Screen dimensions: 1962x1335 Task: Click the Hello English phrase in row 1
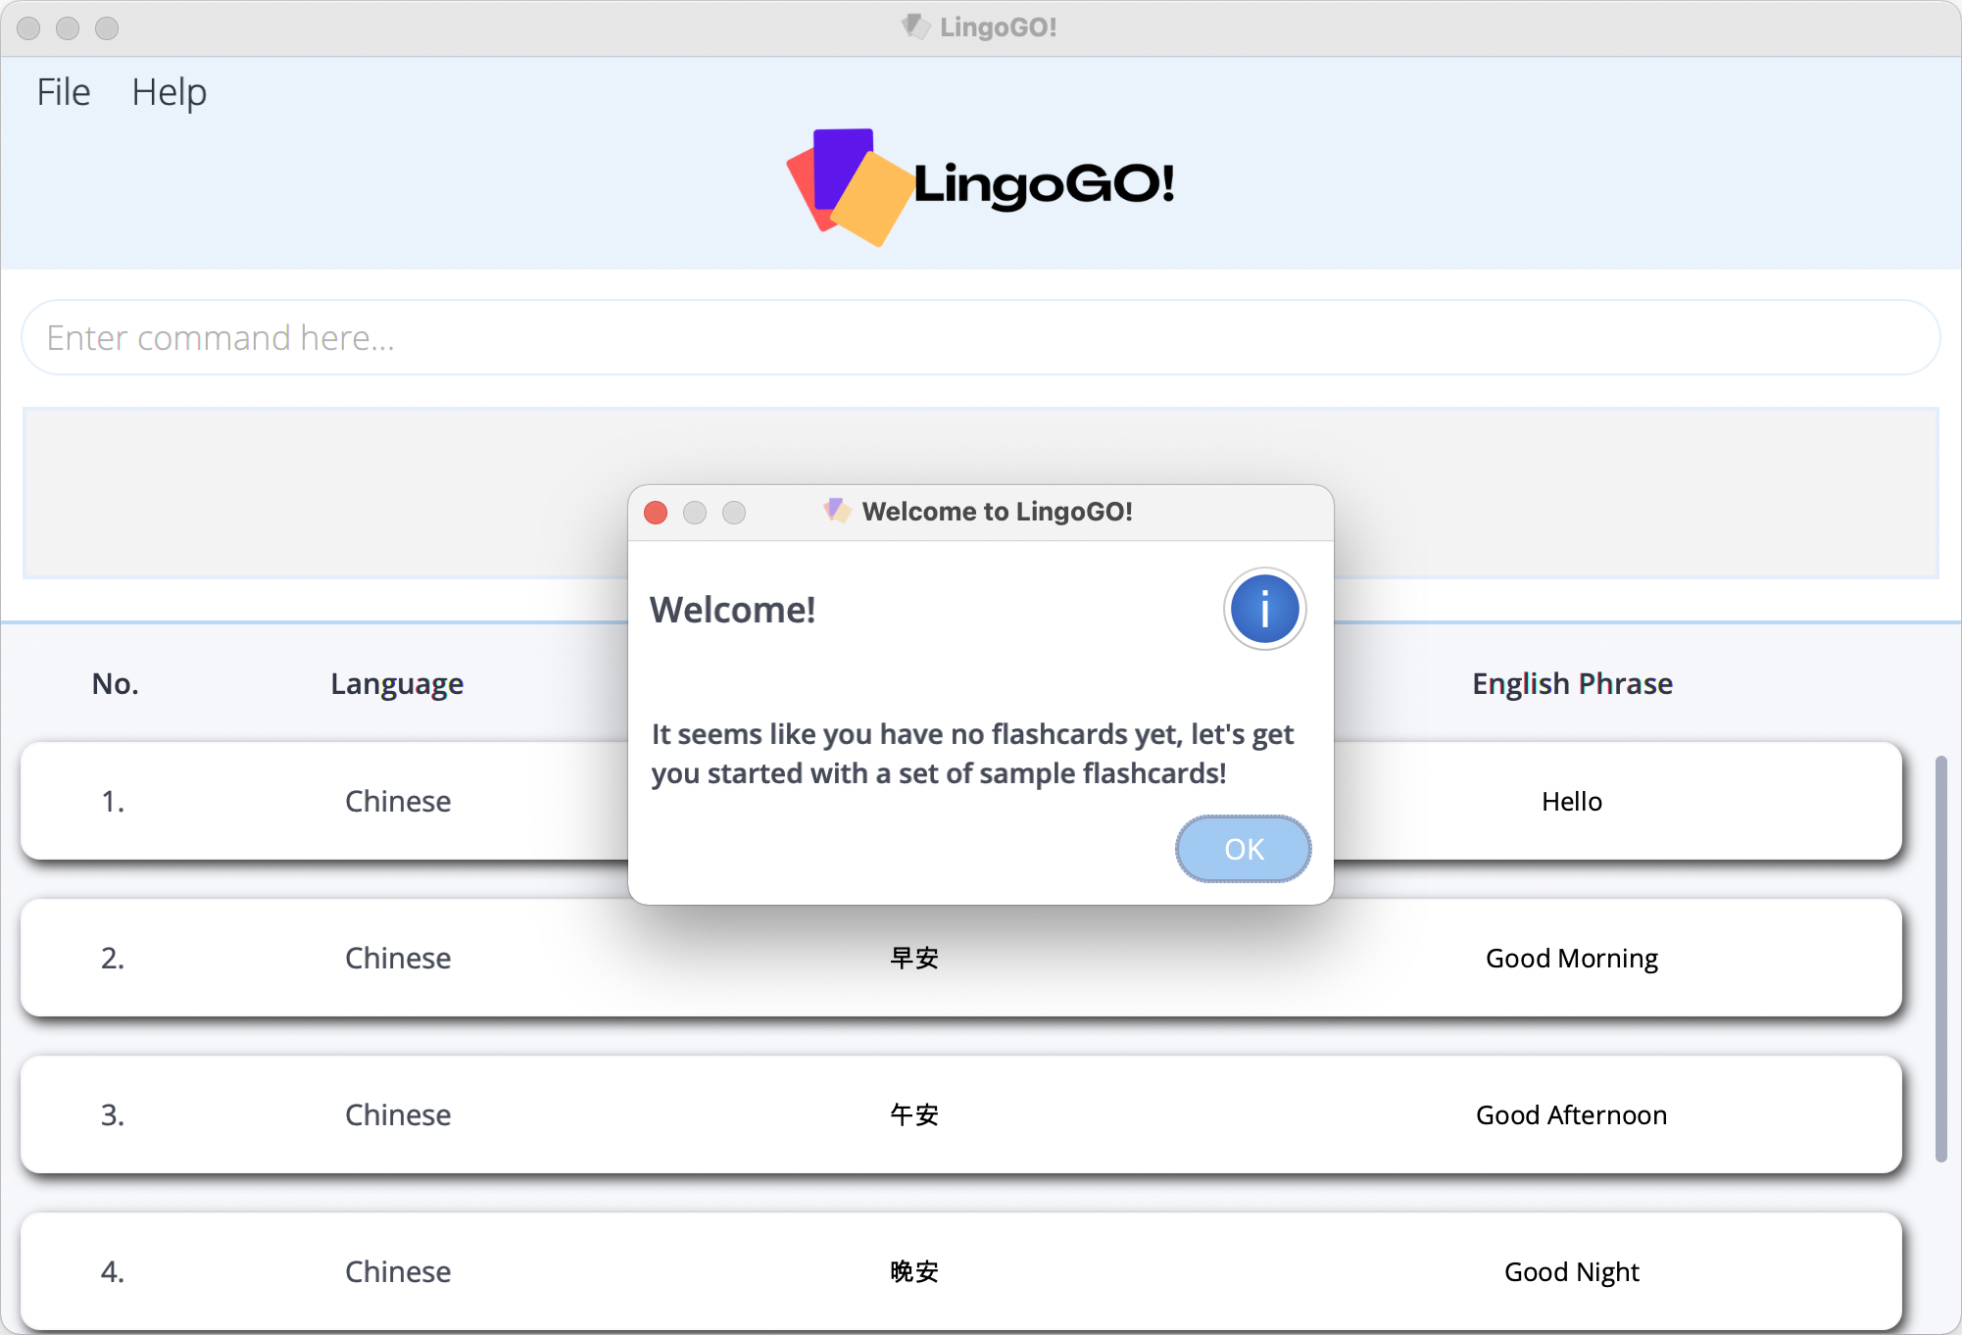tap(1571, 802)
